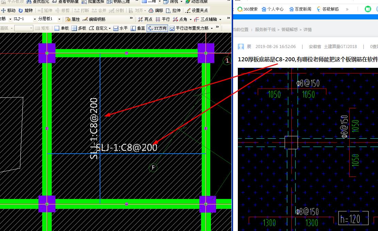Viewport: 378px width, 231px height.
Task: Click the 土建算量GTJ2018 tag text
Action: 340,47
